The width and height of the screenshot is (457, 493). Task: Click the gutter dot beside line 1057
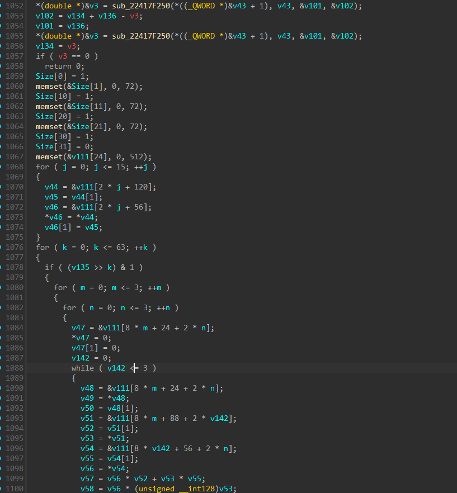(x=2, y=56)
